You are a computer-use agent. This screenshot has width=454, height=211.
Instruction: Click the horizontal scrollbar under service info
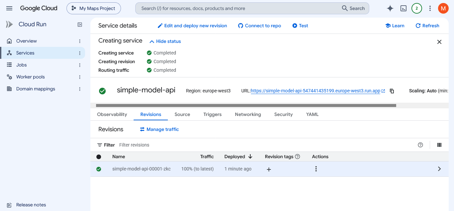click(x=246, y=106)
